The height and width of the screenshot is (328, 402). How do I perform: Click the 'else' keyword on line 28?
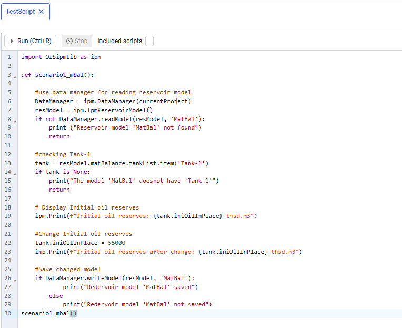click(56, 296)
